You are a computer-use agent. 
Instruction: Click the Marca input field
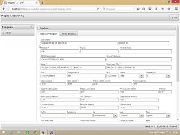99,51
